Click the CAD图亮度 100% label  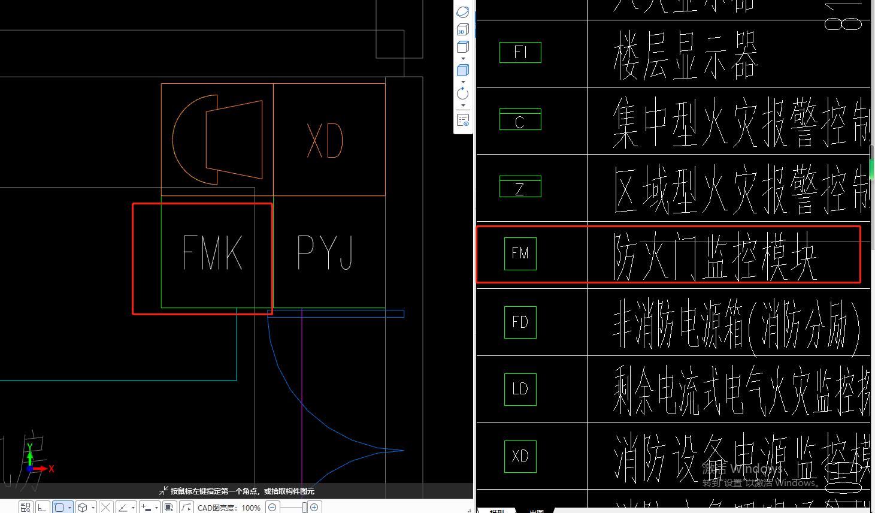[229, 508]
